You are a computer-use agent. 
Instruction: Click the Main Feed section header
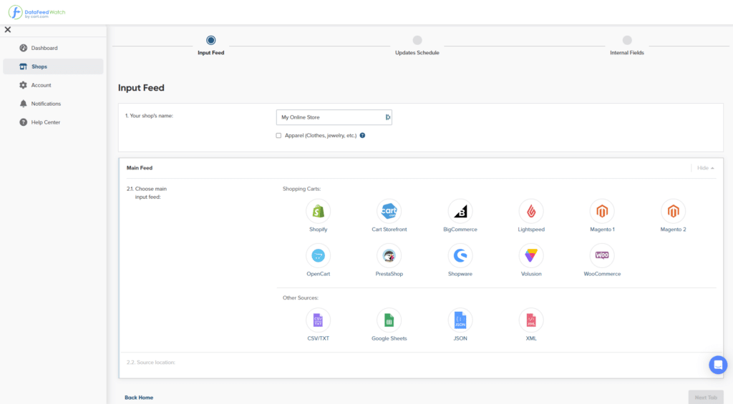pyautogui.click(x=140, y=167)
